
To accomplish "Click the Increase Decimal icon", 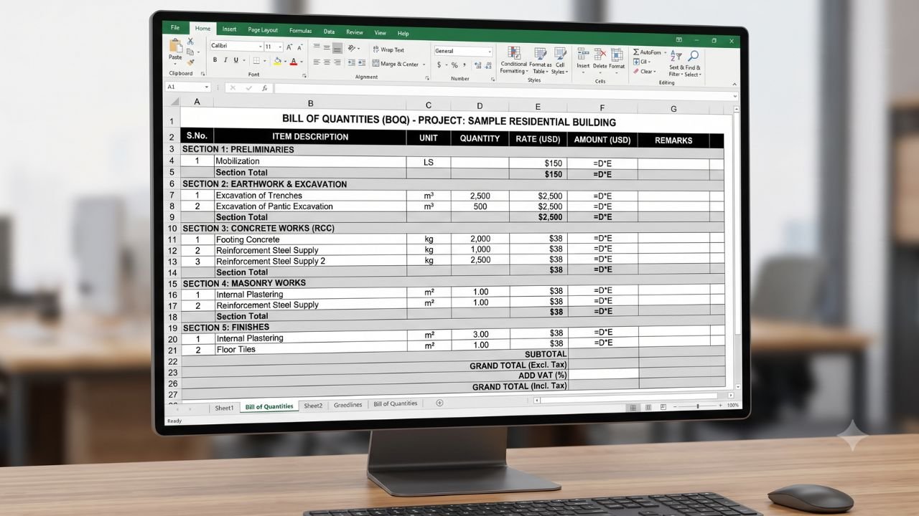I will tap(477, 65).
